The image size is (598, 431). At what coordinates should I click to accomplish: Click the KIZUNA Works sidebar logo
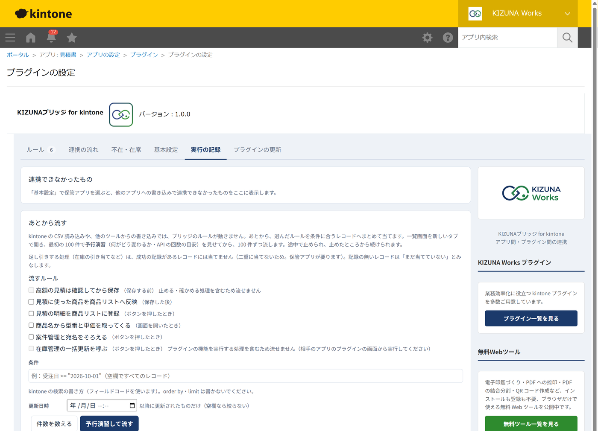(531, 193)
